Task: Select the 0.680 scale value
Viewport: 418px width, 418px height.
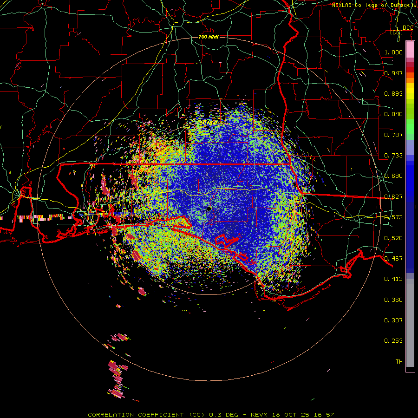Action: click(393, 176)
